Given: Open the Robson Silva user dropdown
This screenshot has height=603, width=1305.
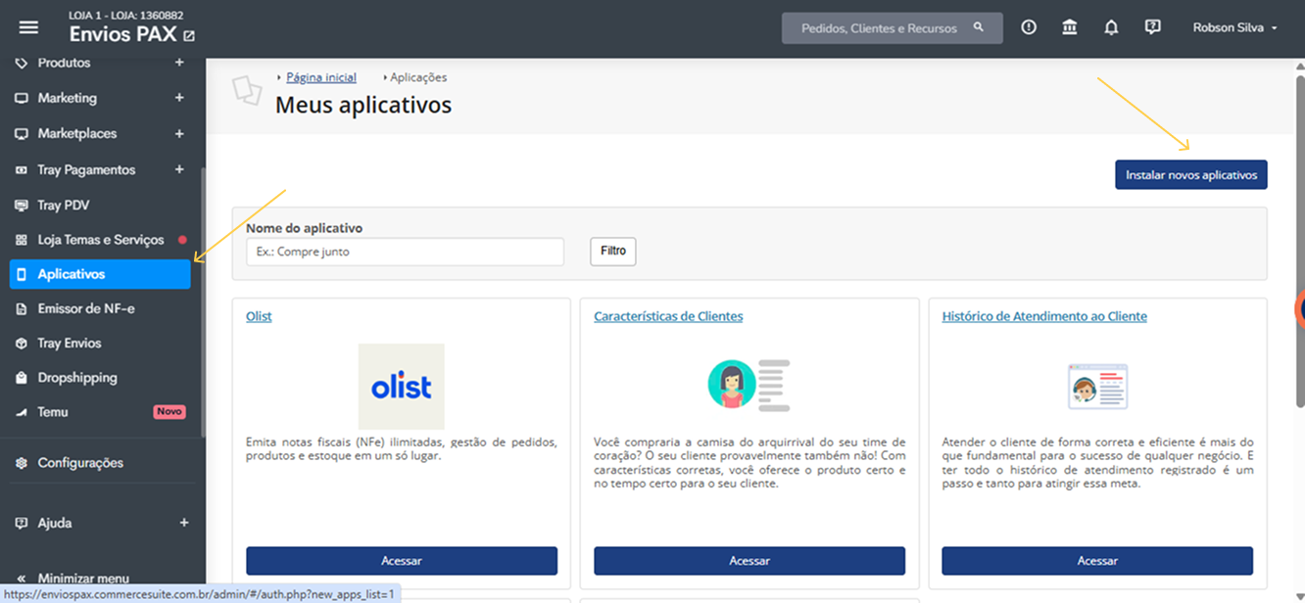Looking at the screenshot, I should coord(1234,27).
